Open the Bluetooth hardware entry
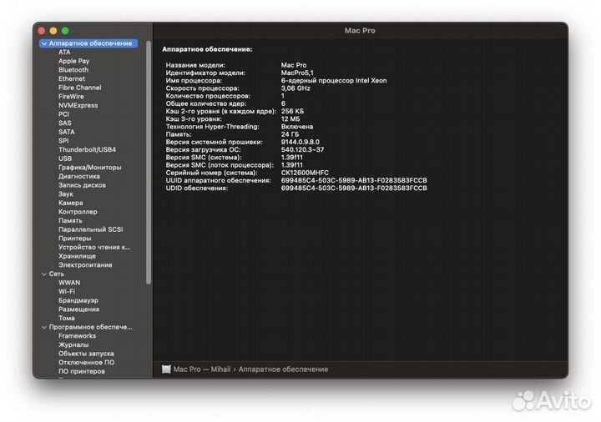Image resolution: width=601 pixels, height=422 pixels. point(73,70)
